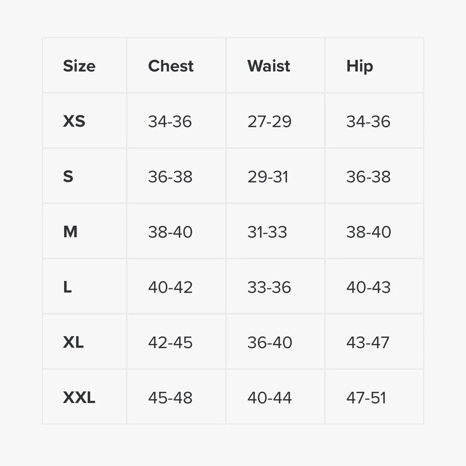Select the XXL size row label
466x466 pixels.
pos(79,398)
